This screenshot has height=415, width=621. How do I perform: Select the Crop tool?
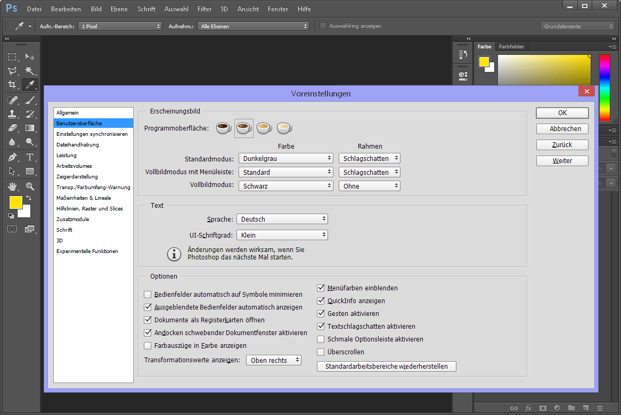pyautogui.click(x=12, y=85)
